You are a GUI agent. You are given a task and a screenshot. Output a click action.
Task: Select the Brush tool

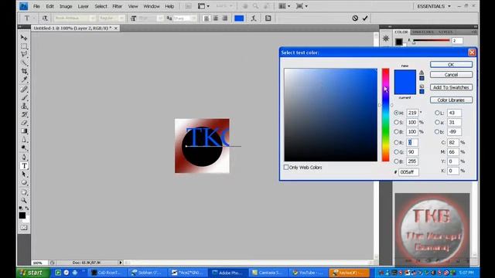click(x=24, y=98)
